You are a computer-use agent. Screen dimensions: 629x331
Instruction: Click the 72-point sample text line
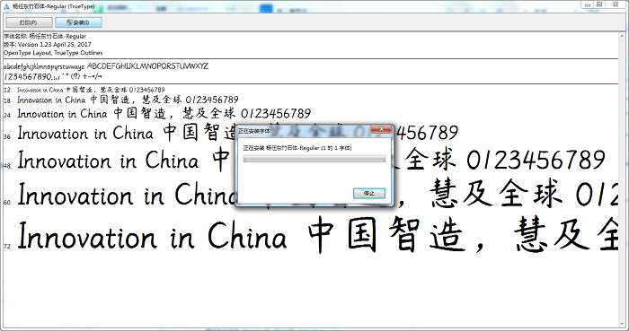coord(318,236)
